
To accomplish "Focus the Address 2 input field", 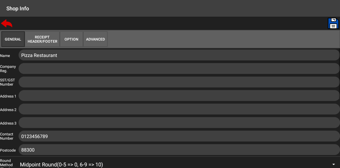I will pyautogui.click(x=179, y=109).
